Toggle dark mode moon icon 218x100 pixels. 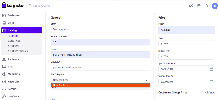(191, 6)
